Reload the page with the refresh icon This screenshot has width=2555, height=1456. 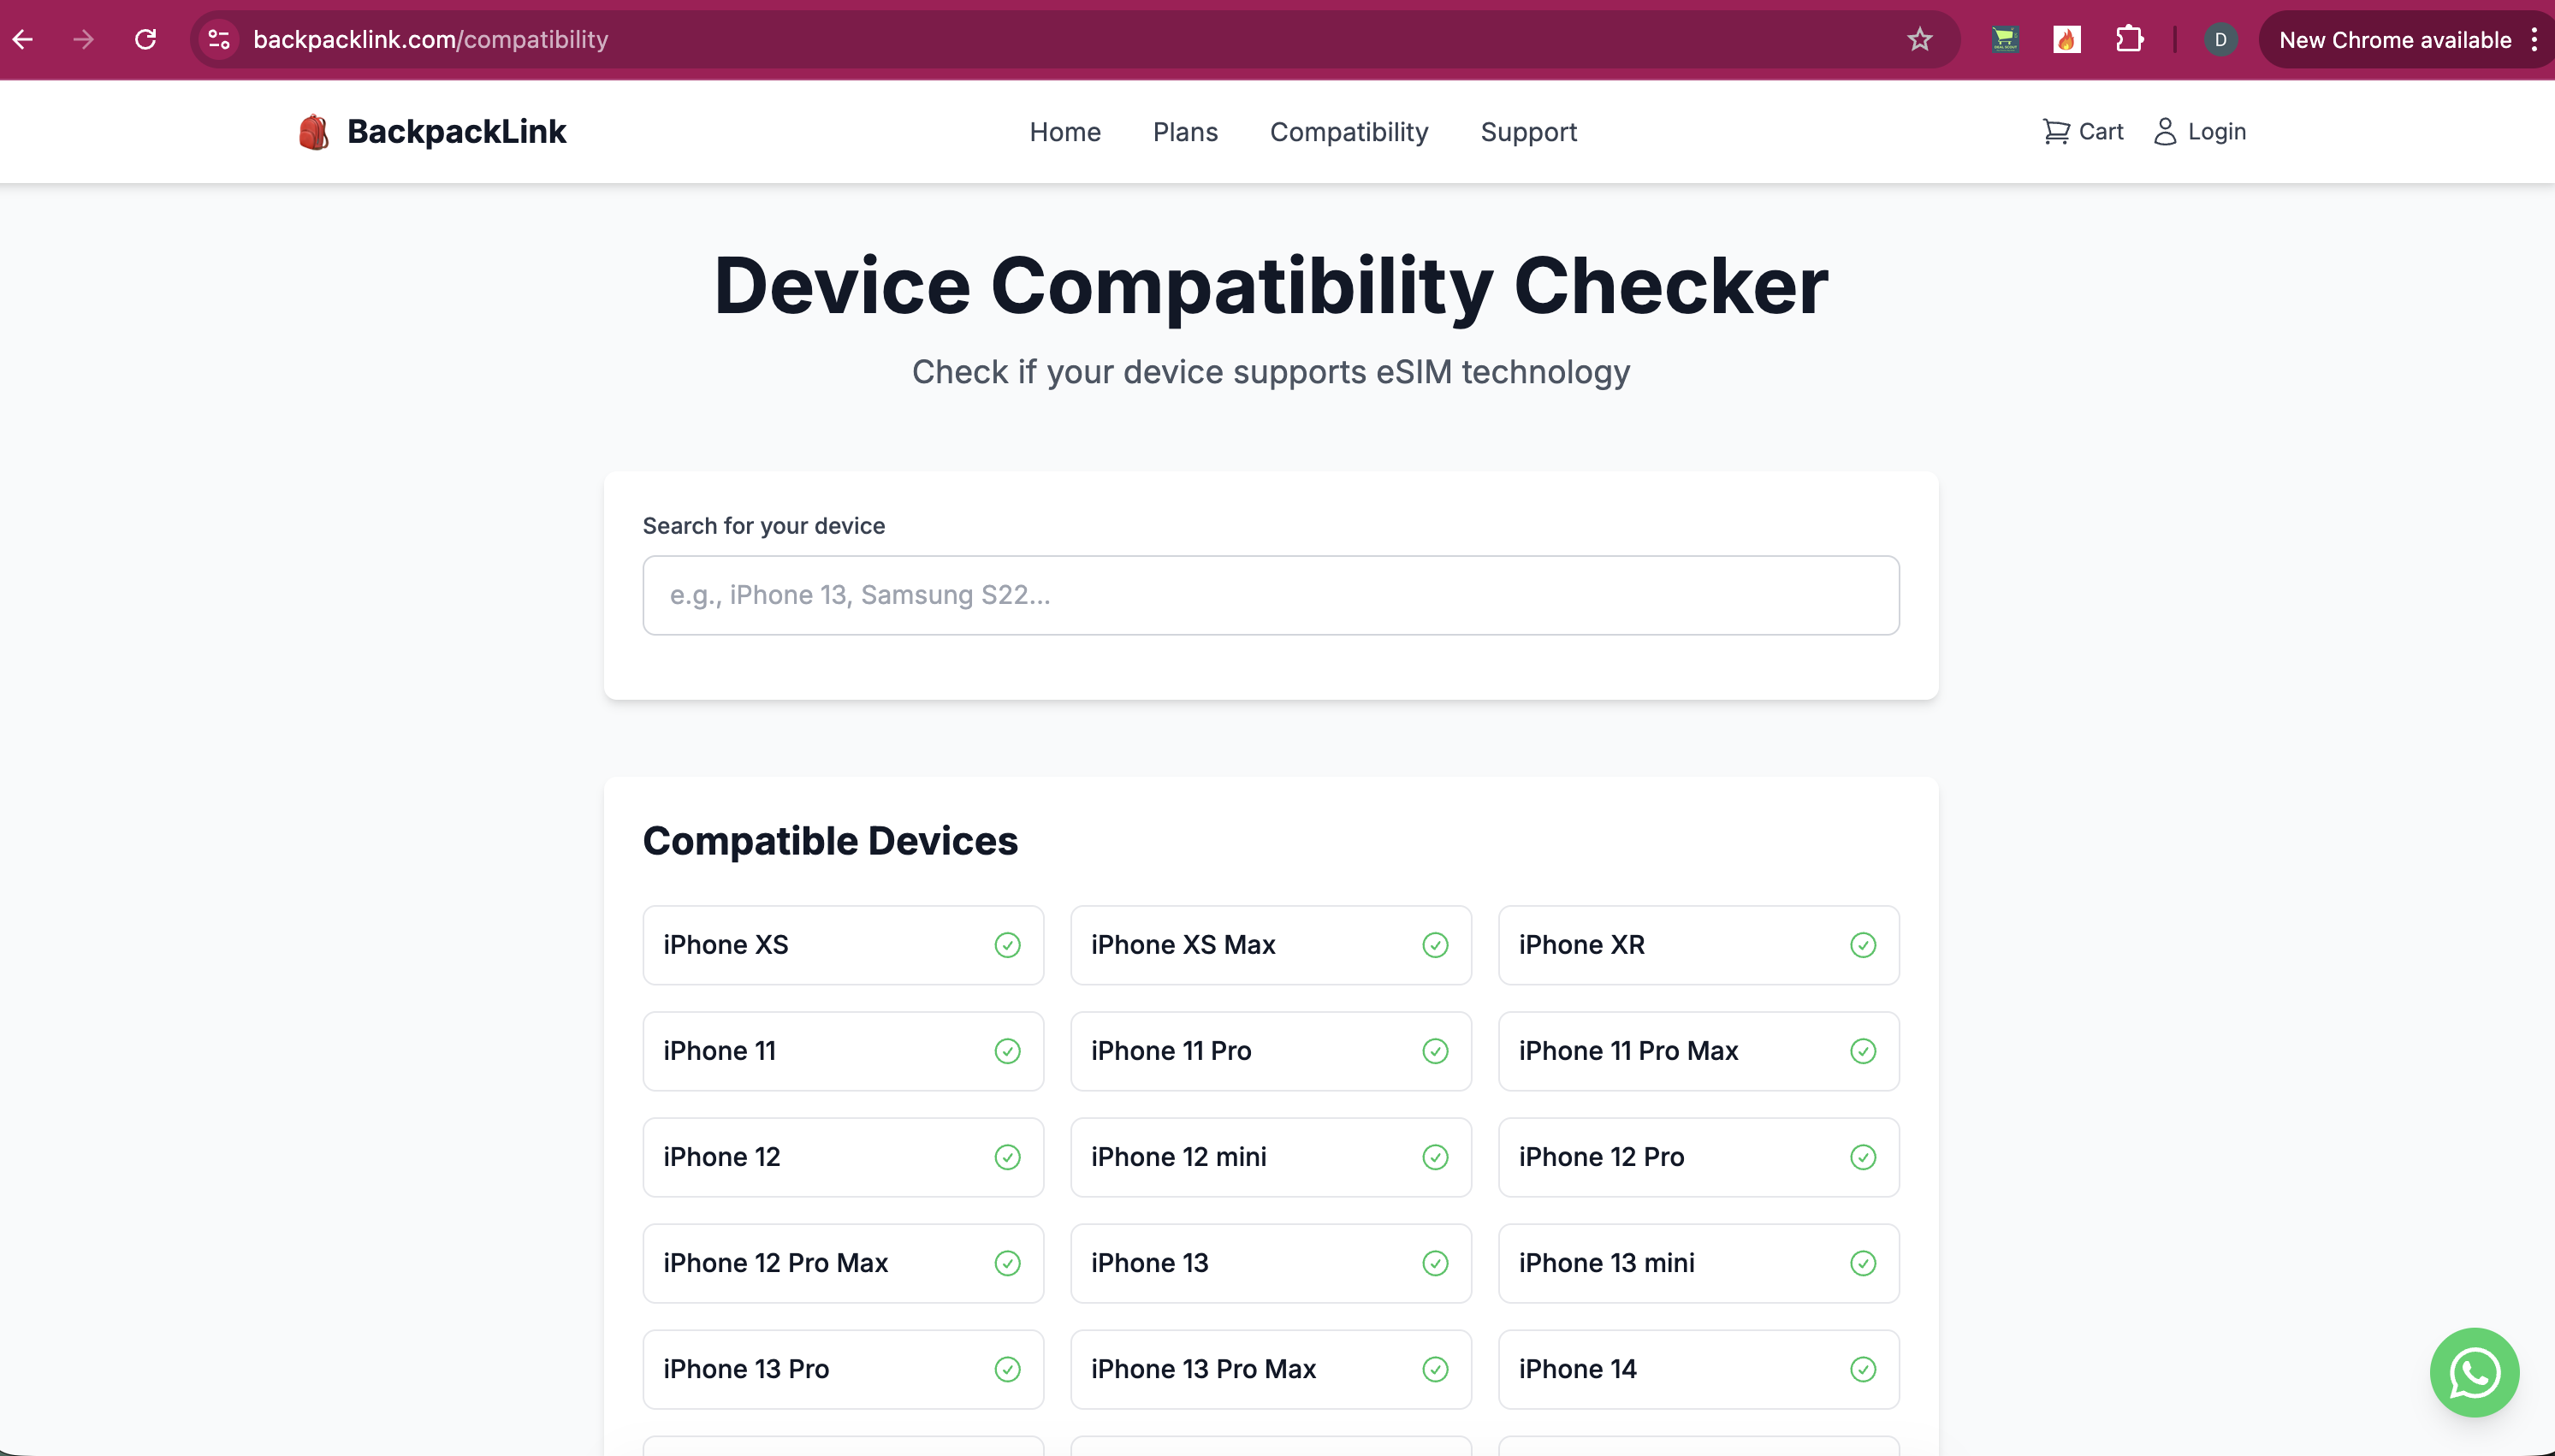click(145, 39)
